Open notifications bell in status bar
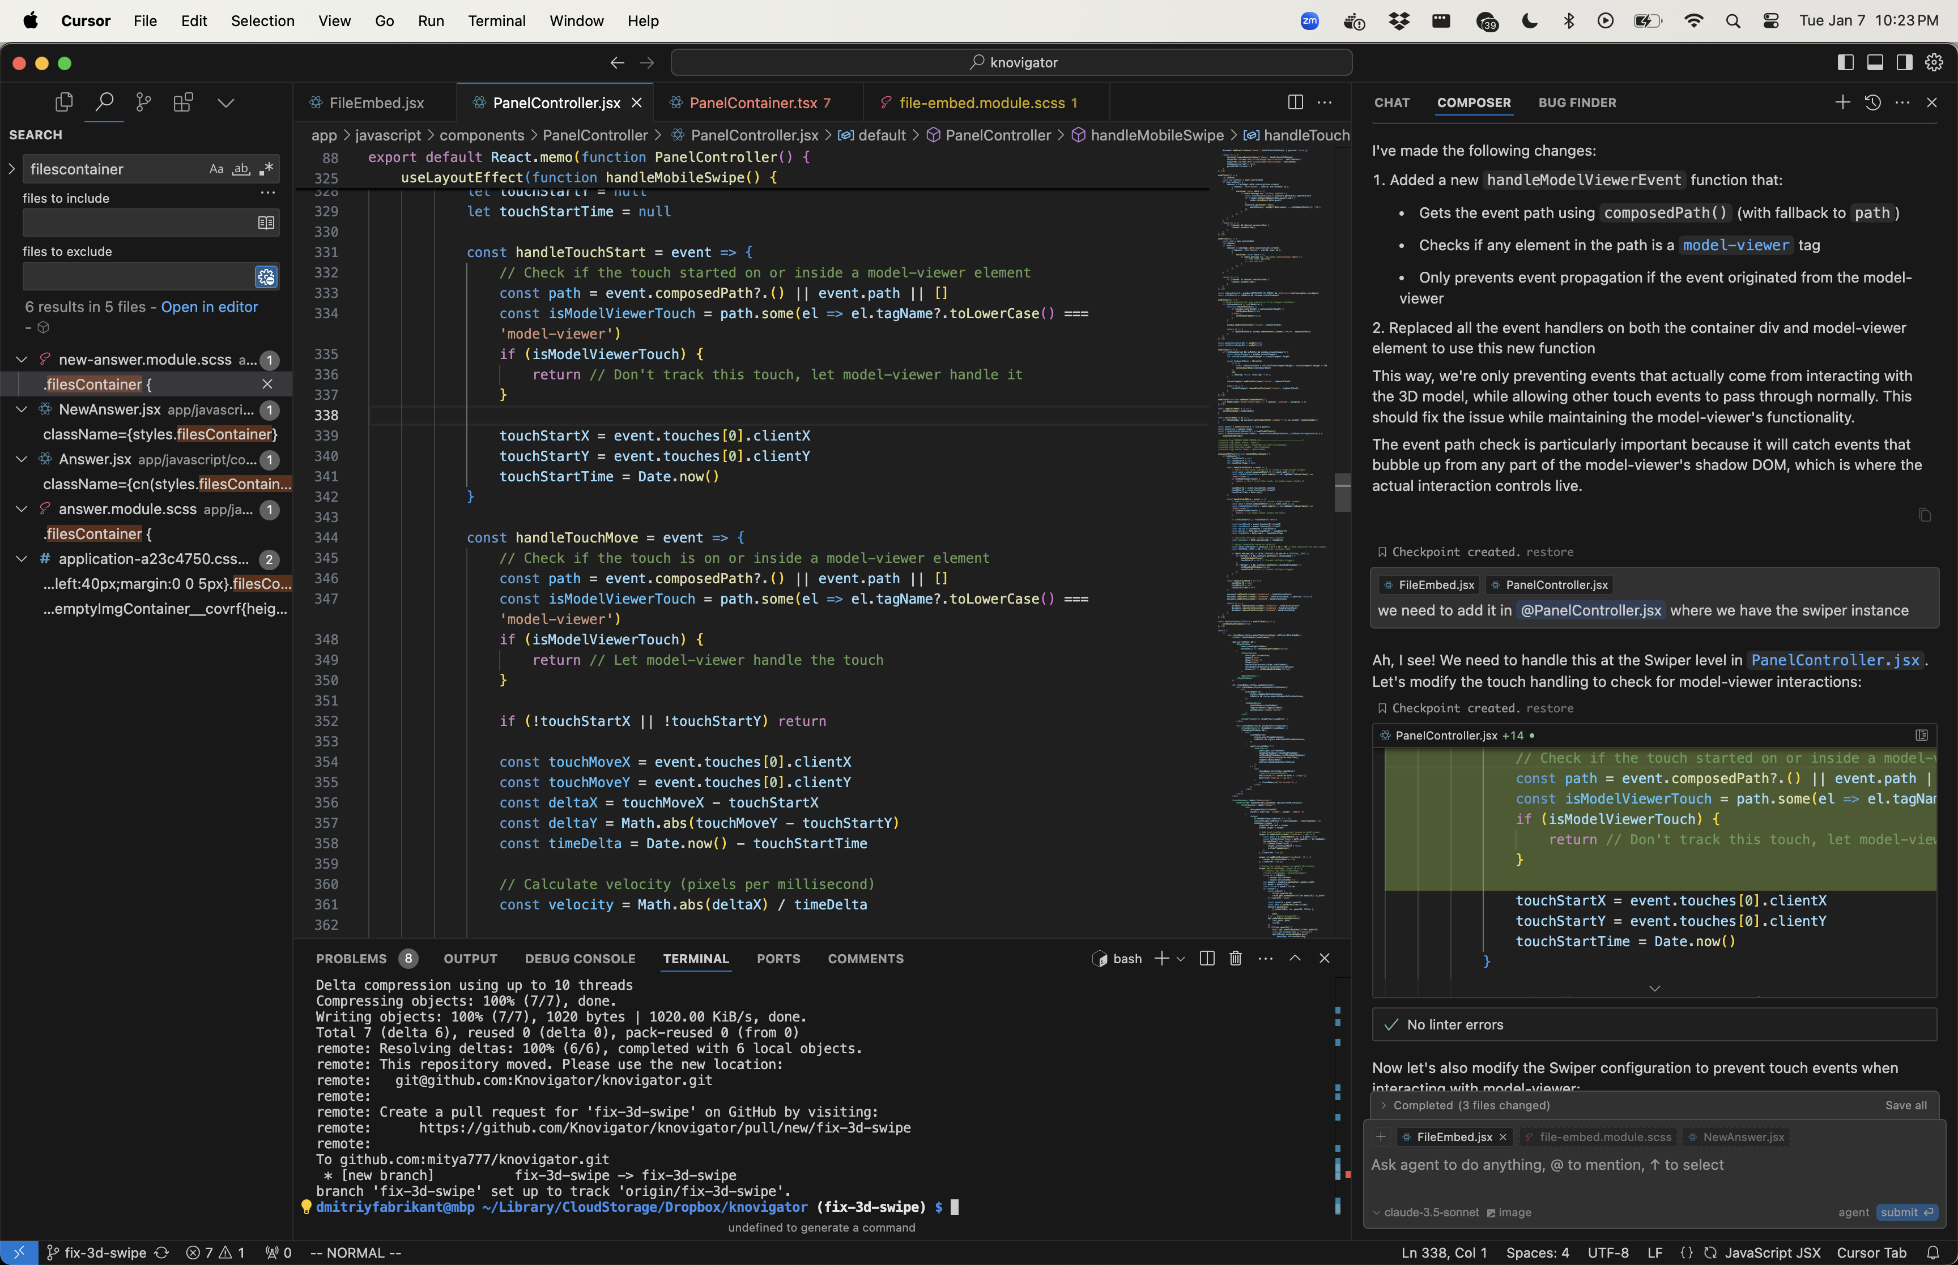The width and height of the screenshot is (1958, 1265). (x=1933, y=1253)
